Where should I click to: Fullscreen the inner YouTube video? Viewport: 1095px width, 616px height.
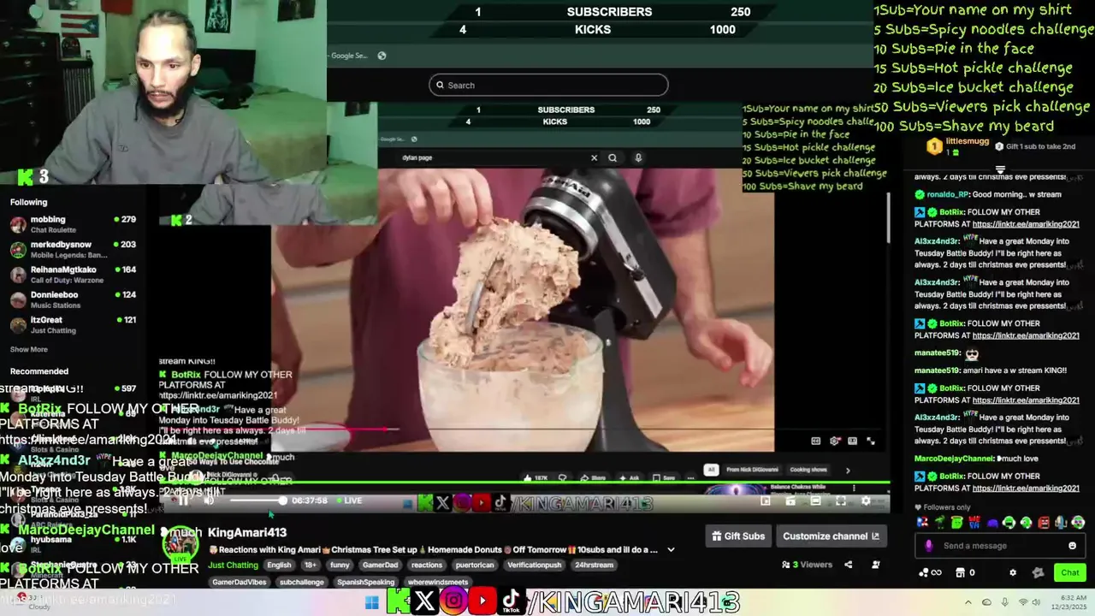[x=871, y=441]
